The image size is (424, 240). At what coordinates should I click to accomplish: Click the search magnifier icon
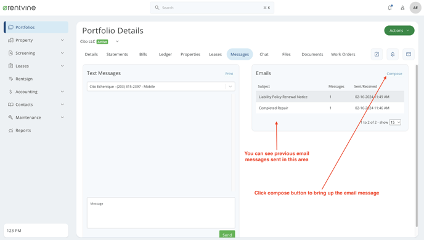pyautogui.click(x=157, y=7)
